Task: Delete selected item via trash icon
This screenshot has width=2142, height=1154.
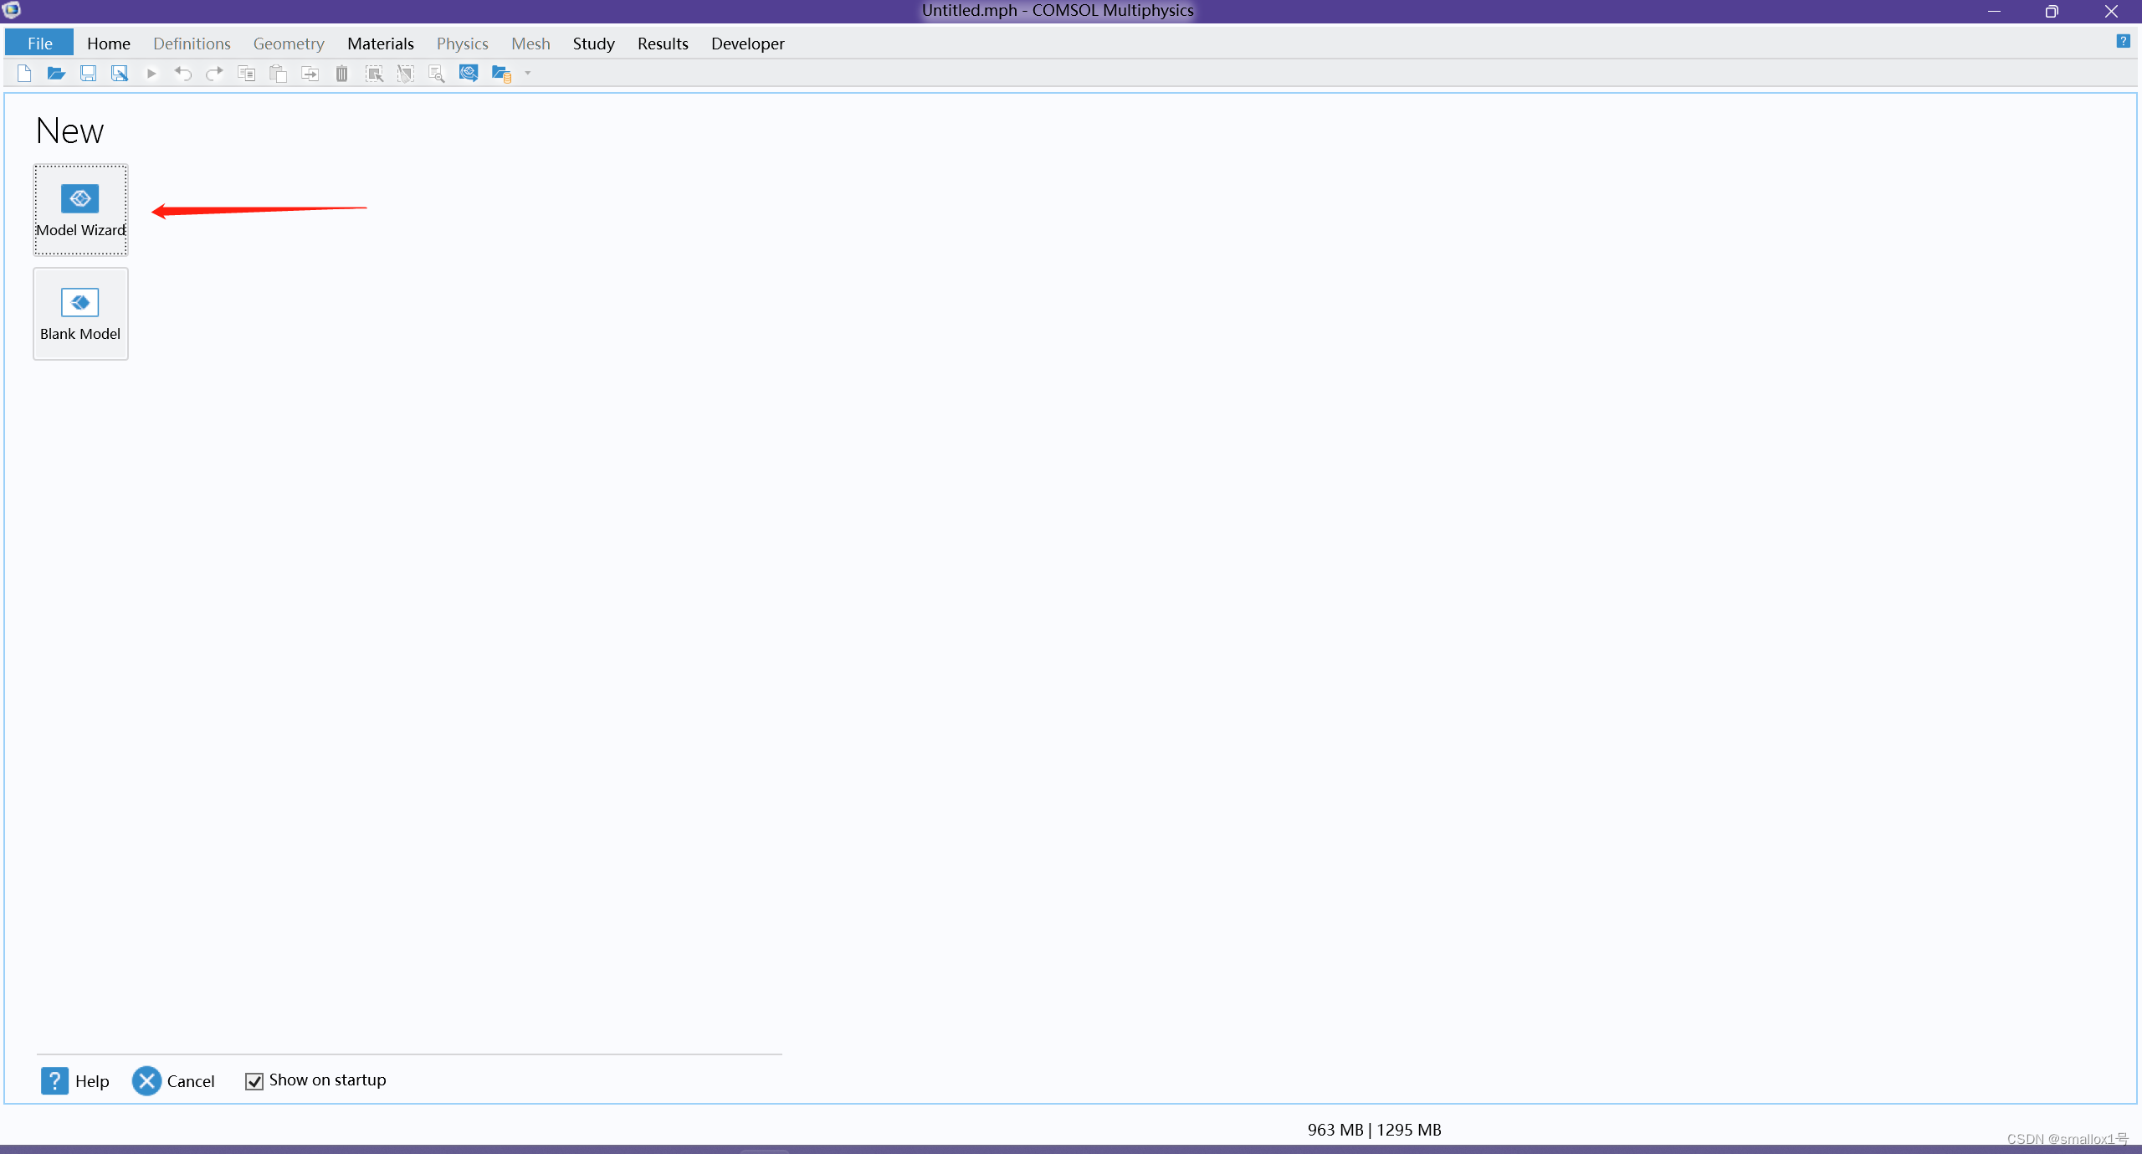Action: 341,74
